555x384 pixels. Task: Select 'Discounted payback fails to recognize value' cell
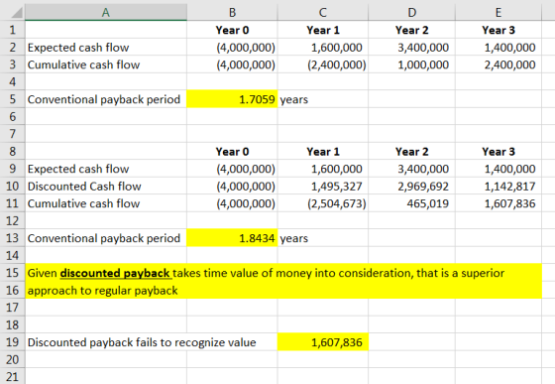[x=142, y=342]
